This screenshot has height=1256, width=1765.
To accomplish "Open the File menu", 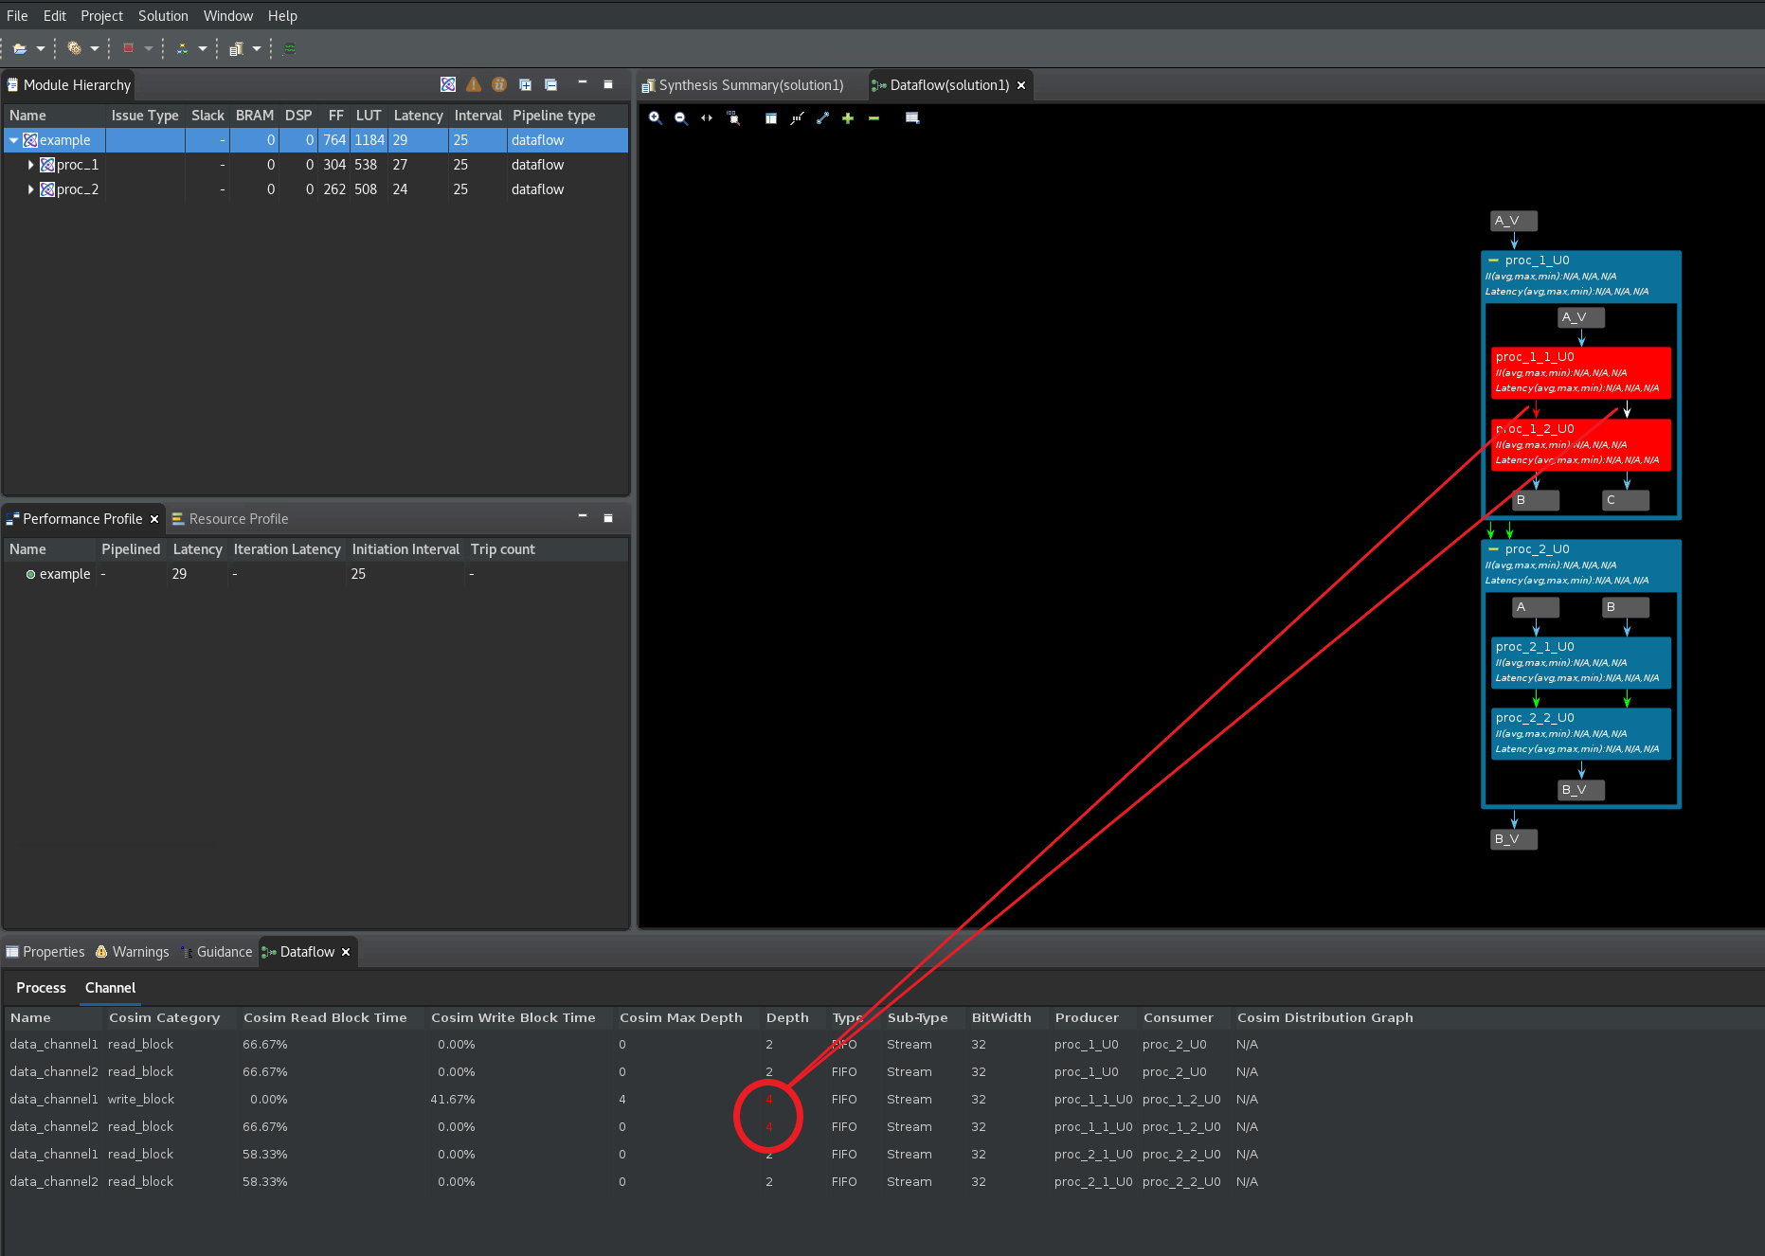I will coord(17,16).
